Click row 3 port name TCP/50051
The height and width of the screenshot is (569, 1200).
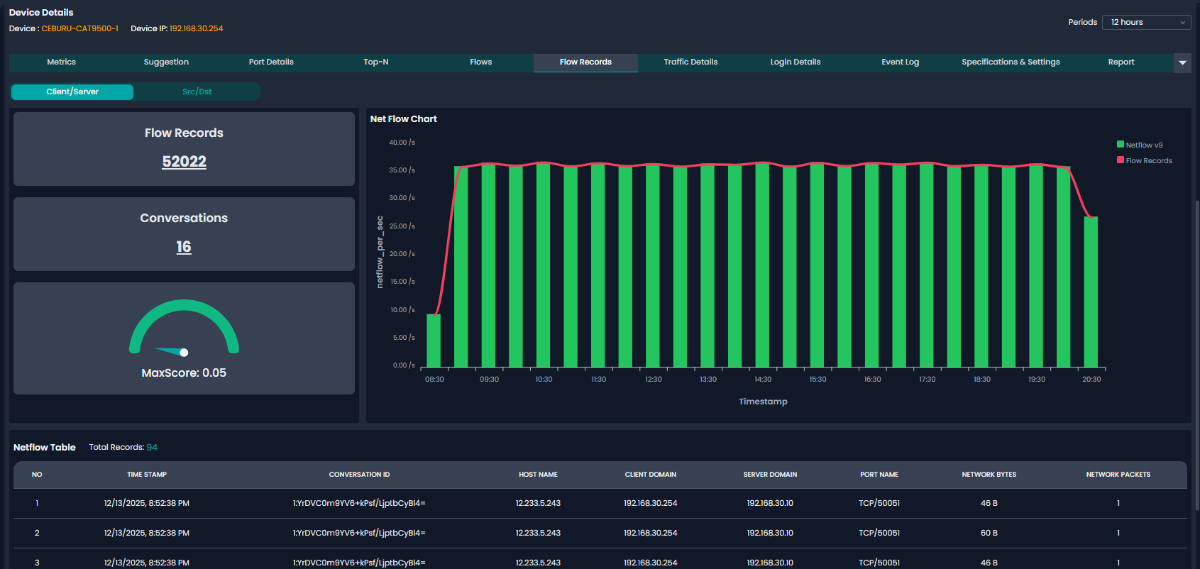879,563
